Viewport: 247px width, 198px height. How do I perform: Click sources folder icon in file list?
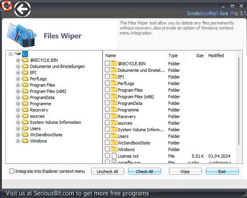point(114,123)
